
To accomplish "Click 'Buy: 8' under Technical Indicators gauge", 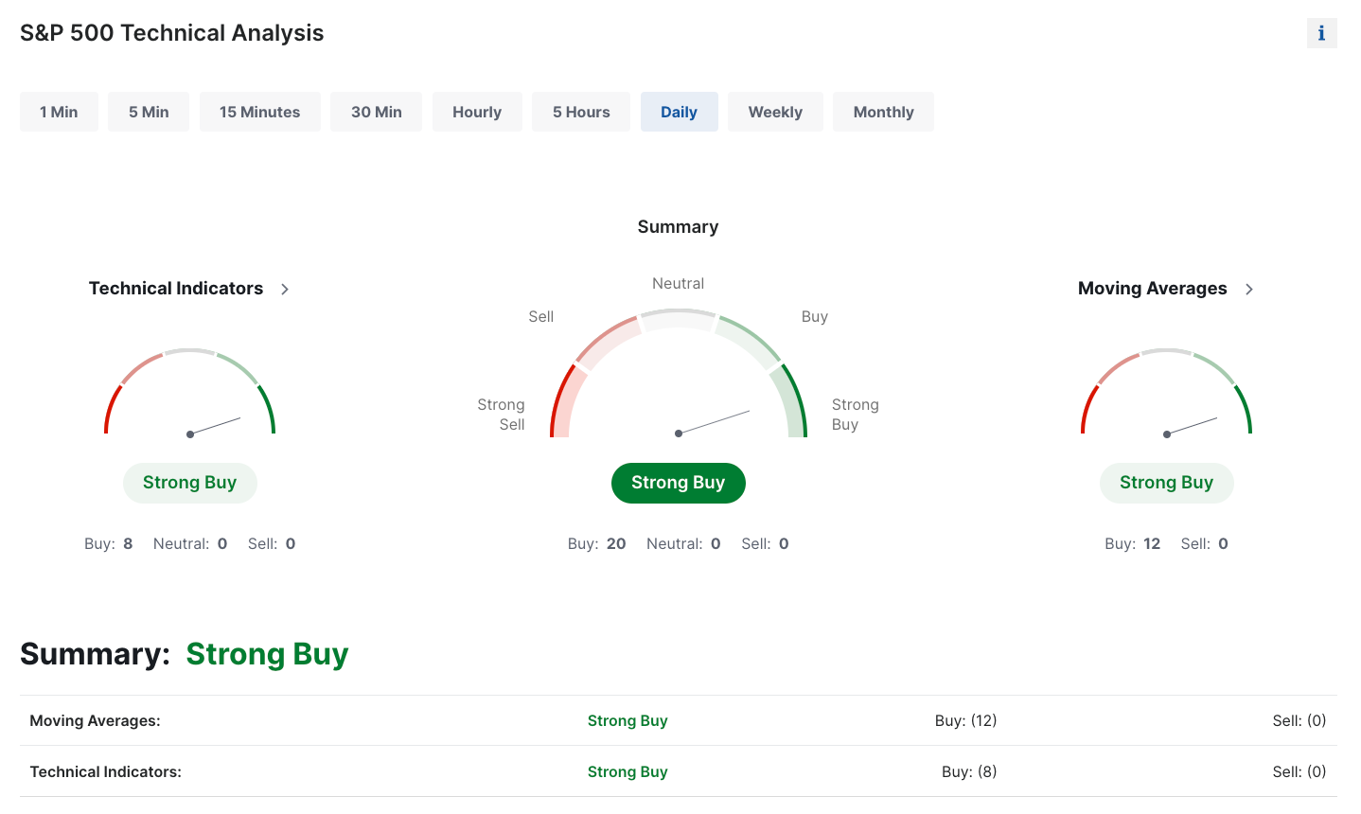I will pyautogui.click(x=109, y=544).
